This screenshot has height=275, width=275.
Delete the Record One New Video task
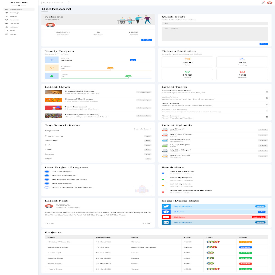(267, 92)
